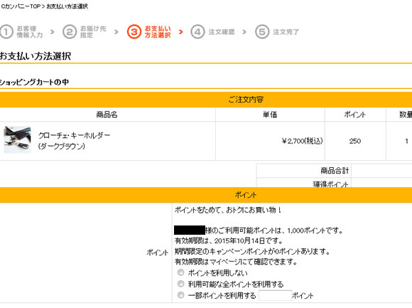Open the key holder product thumbnail
This screenshot has width=412, height=308.
click(x=17, y=139)
